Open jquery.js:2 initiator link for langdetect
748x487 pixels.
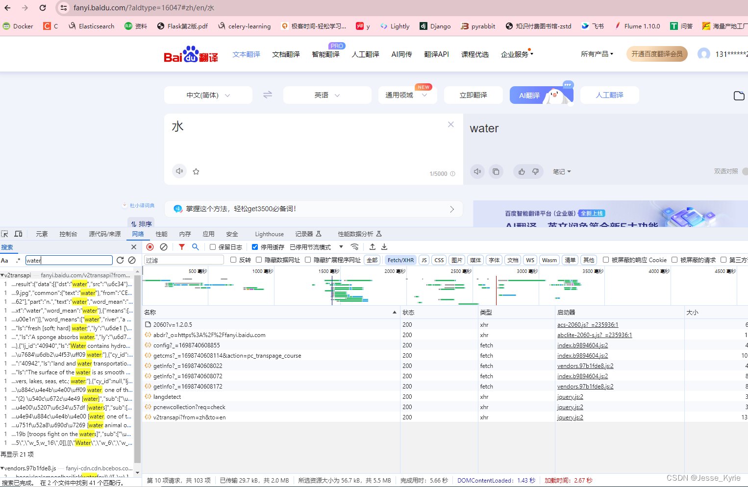point(570,397)
